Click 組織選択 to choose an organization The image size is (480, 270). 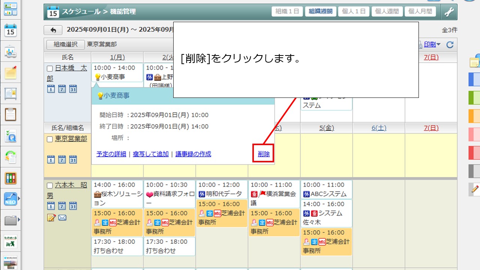point(65,44)
